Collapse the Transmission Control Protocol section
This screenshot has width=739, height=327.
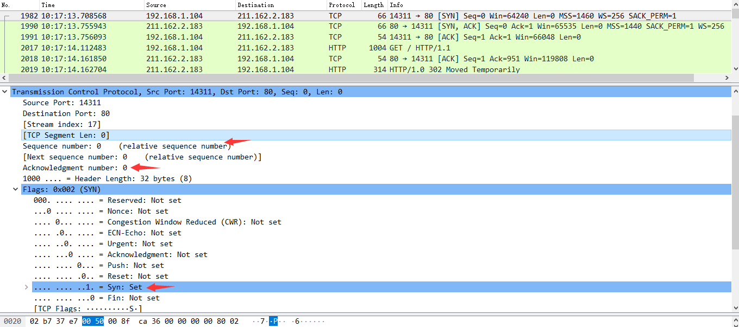[5, 92]
